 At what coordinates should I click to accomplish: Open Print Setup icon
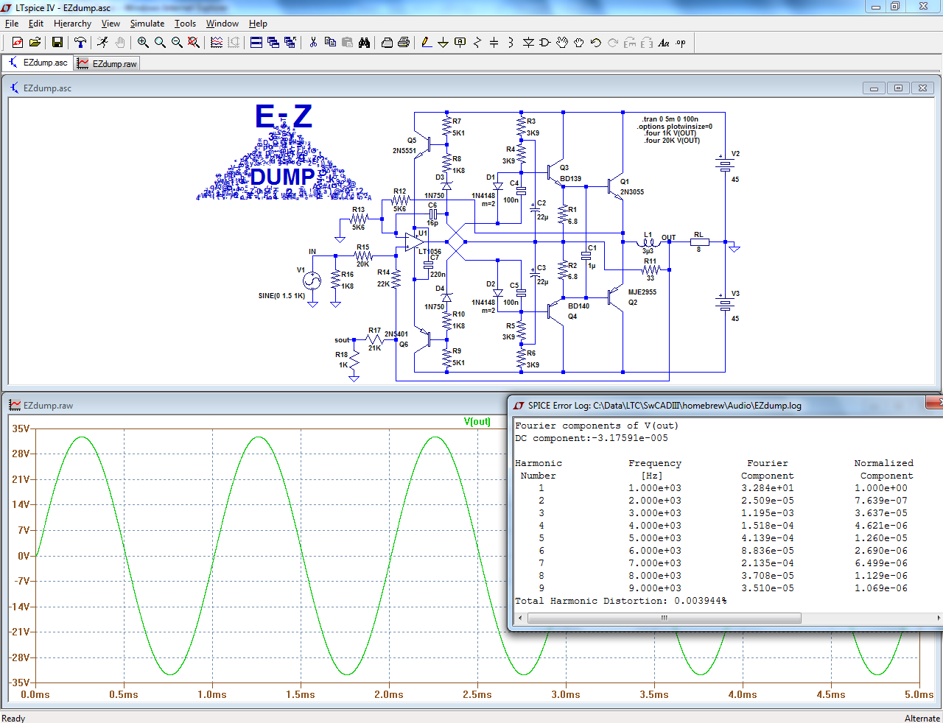387,43
